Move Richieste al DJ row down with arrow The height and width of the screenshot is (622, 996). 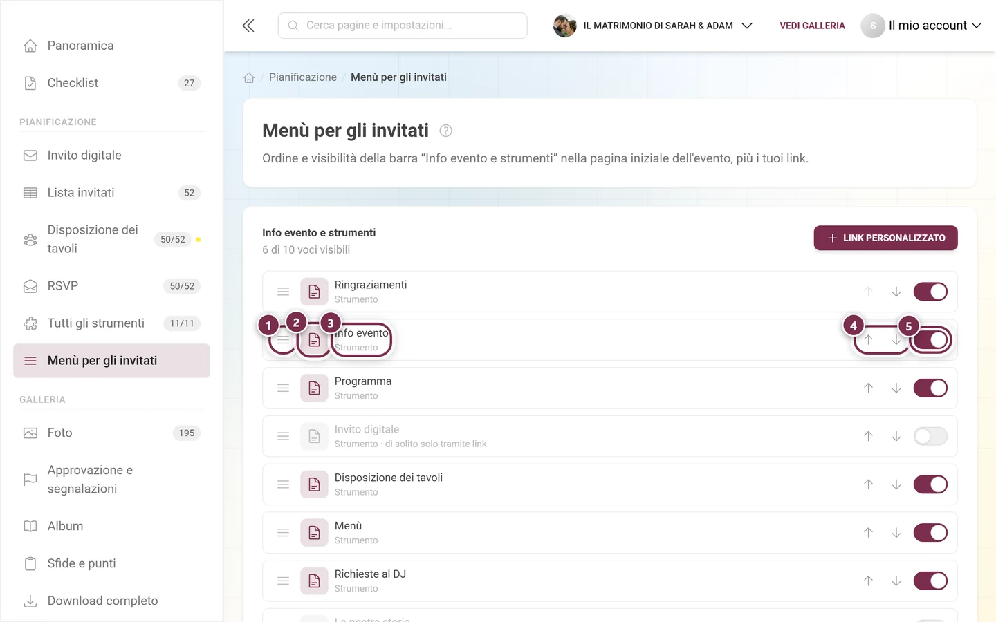click(x=896, y=581)
